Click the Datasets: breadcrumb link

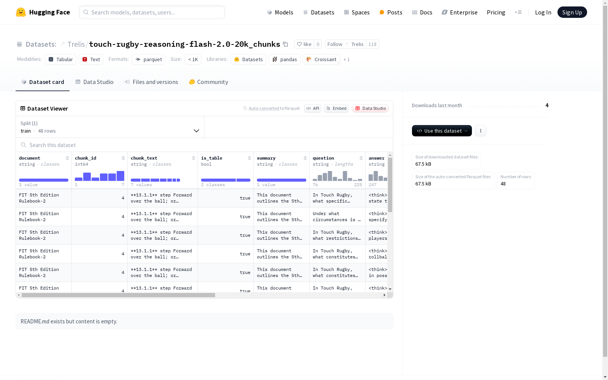(x=41, y=44)
